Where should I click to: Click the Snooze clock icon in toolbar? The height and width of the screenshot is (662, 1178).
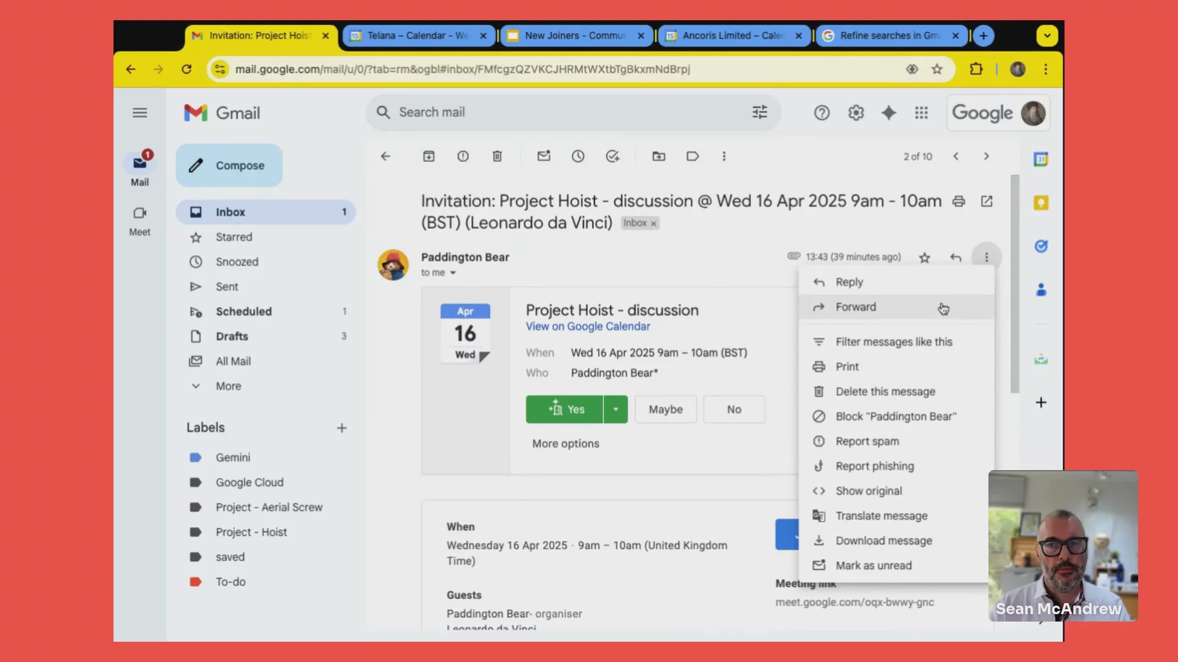pos(578,156)
